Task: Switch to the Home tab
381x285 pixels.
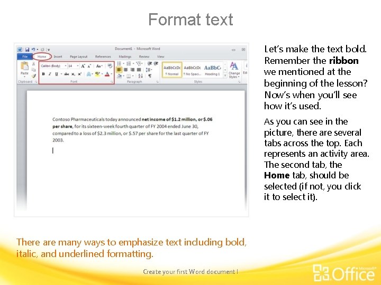Action: coord(42,56)
